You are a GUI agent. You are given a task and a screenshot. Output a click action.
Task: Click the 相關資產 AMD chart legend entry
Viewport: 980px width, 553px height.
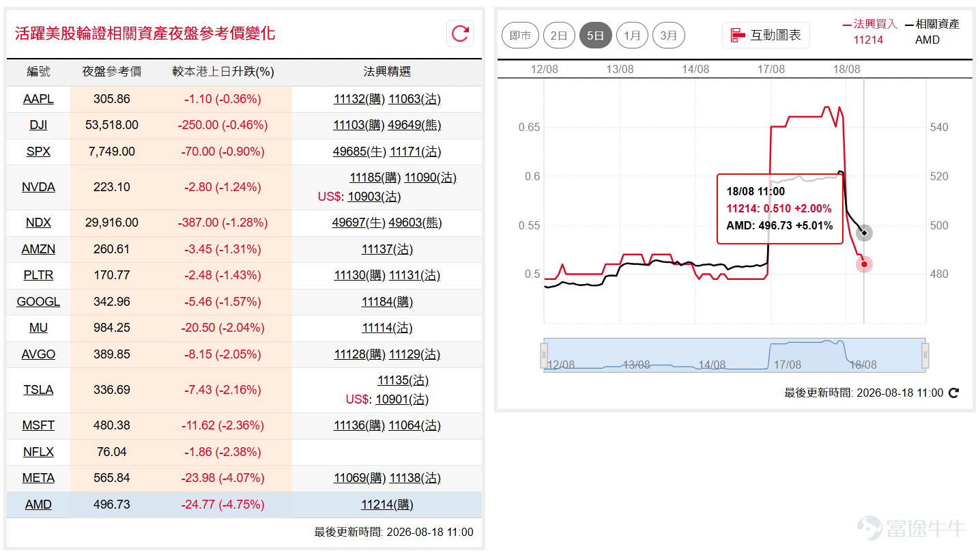[932, 31]
